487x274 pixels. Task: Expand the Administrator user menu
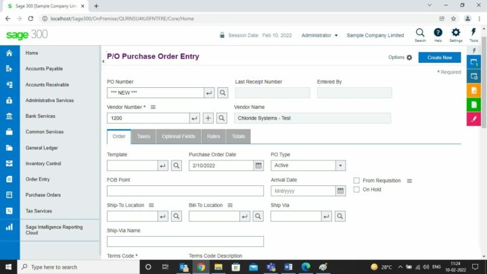(319, 35)
